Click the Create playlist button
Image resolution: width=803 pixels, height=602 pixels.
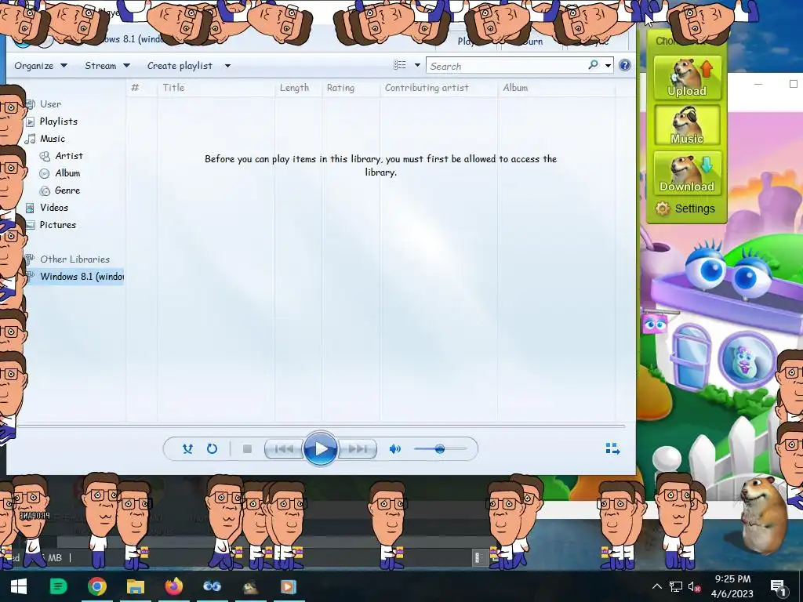(x=180, y=66)
